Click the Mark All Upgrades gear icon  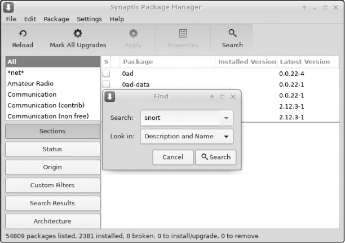[x=78, y=33]
